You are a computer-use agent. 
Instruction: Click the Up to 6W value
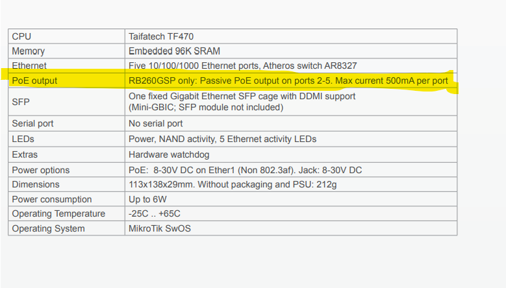click(x=149, y=199)
